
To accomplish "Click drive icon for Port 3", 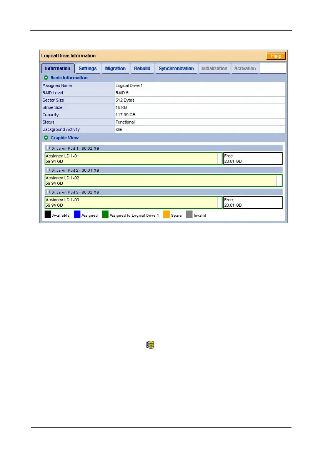I will point(48,192).
